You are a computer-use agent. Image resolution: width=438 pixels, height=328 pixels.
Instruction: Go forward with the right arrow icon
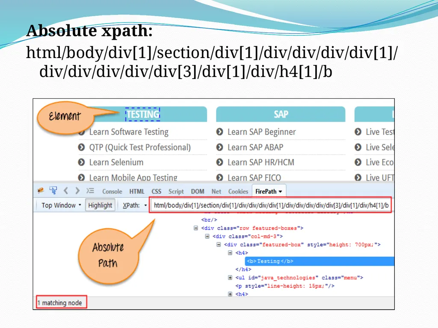77,191
